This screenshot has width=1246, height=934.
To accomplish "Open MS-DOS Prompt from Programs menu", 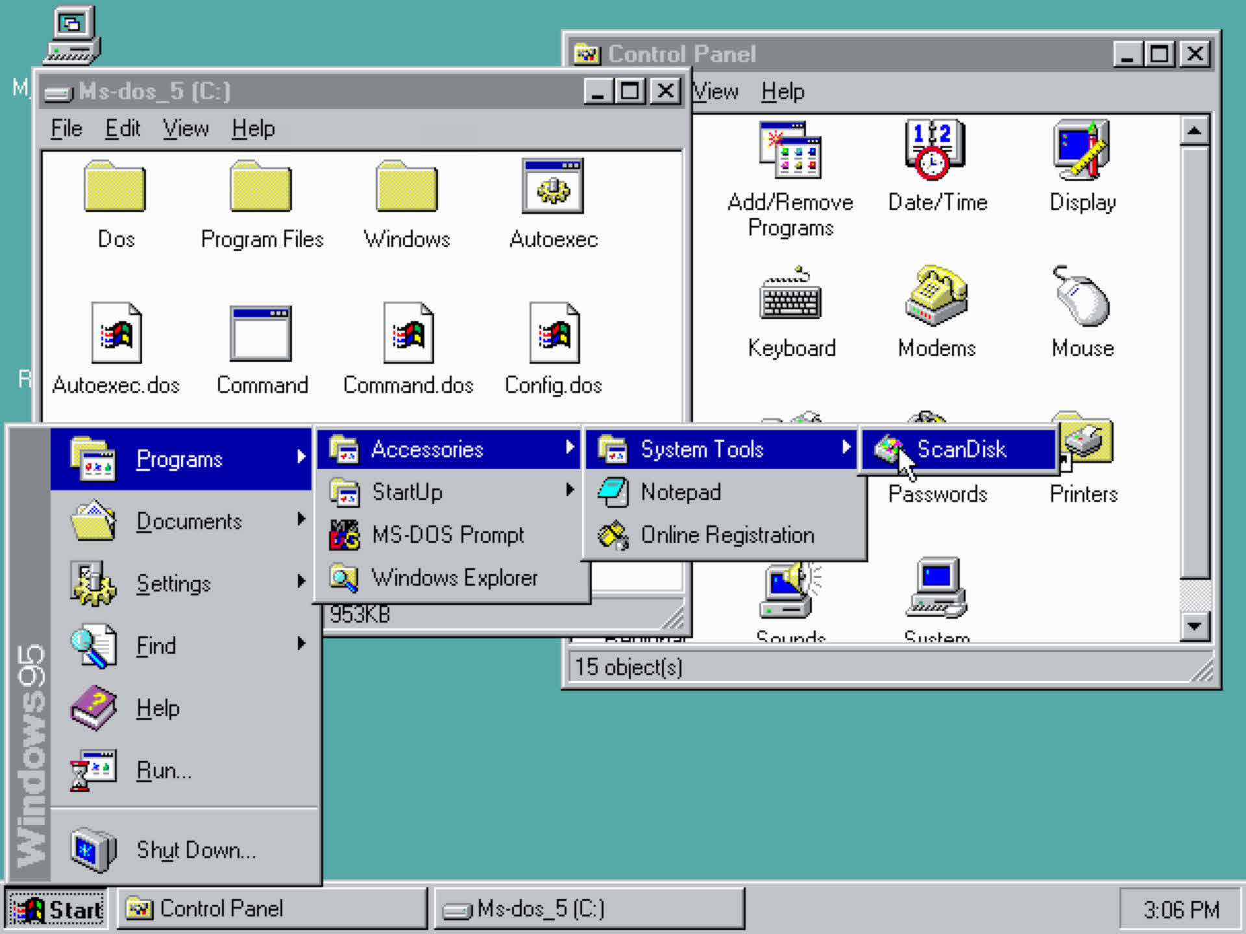I will coord(452,535).
